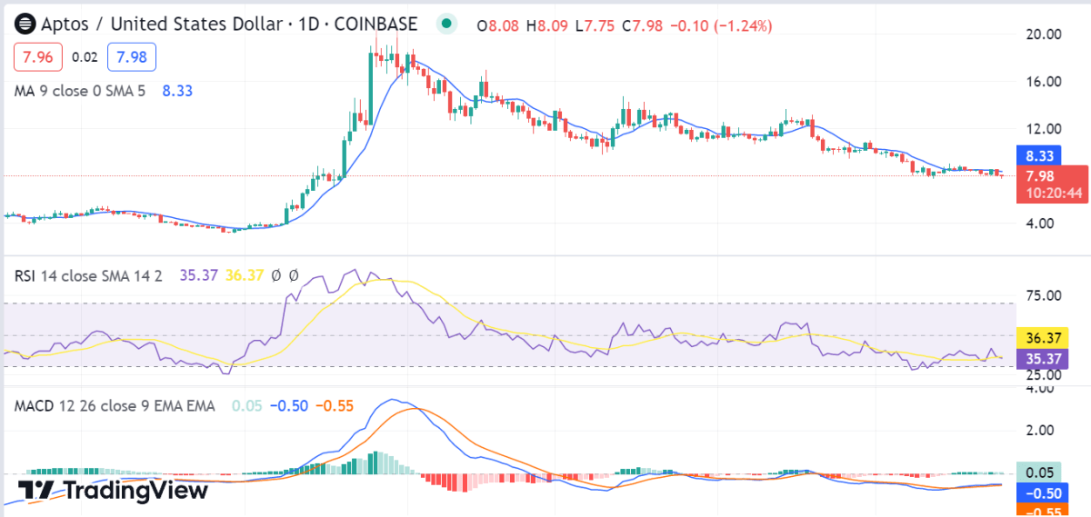Image resolution: width=1091 pixels, height=517 pixels.
Task: Select the RSI 14 close indicator legend
Action: pyautogui.click(x=88, y=275)
